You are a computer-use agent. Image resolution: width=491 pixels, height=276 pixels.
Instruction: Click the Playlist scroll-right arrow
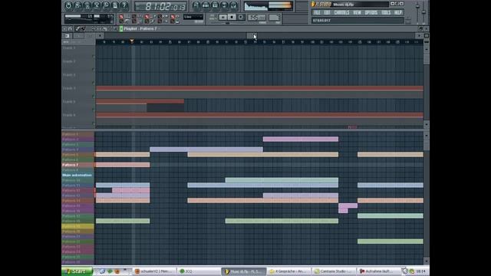coord(419,36)
